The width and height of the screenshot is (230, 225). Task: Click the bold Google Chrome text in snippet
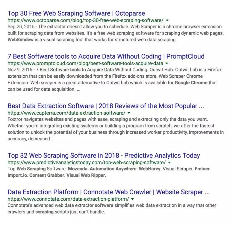tap(191, 83)
